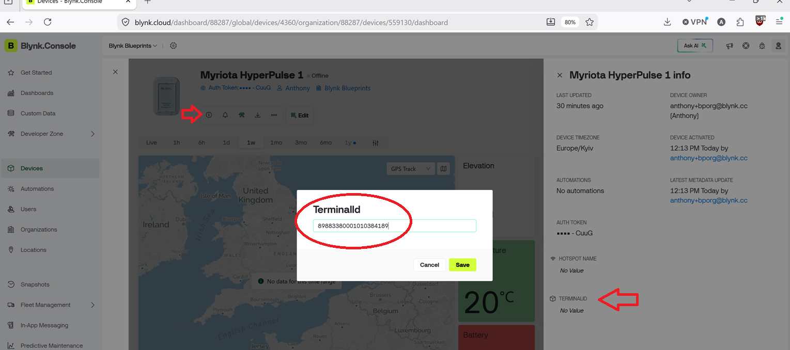This screenshot has height=350, width=790.
Task: Expand Developer Zone submenu
Action: click(x=93, y=134)
